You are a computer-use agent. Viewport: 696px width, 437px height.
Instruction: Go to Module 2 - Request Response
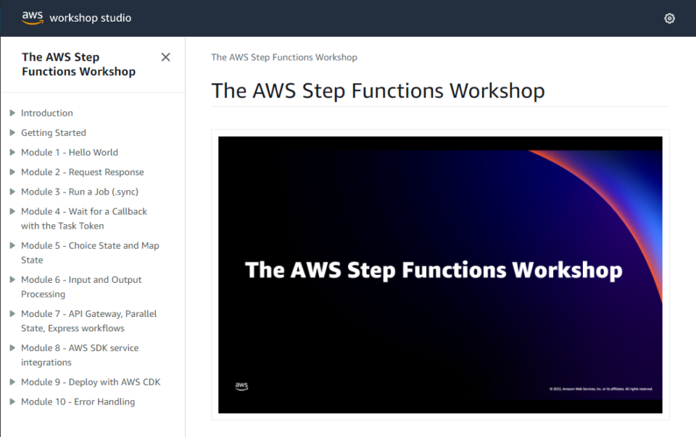83,171
